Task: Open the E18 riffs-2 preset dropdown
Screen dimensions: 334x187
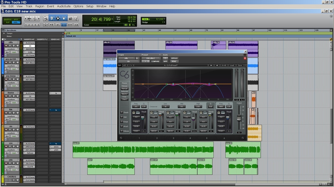Action: click(151, 58)
